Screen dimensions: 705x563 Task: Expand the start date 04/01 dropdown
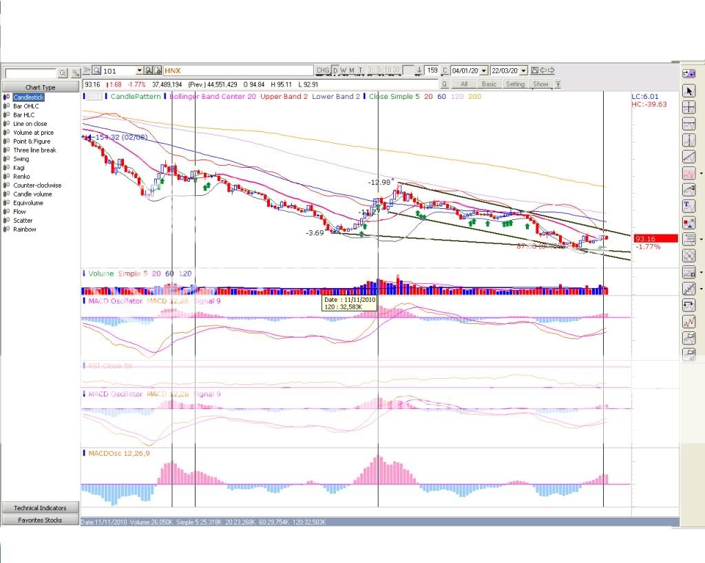click(x=484, y=71)
